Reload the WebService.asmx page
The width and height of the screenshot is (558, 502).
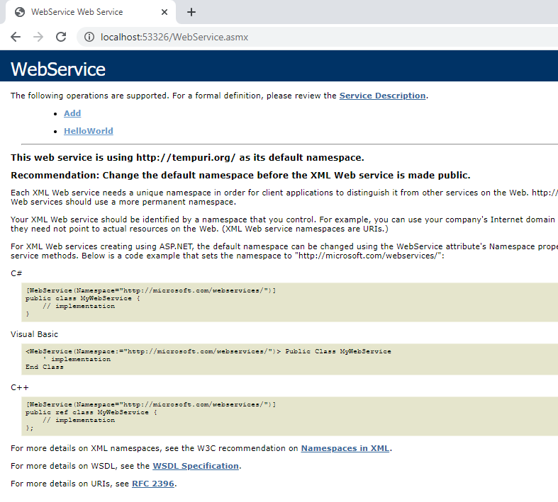pyautogui.click(x=61, y=37)
